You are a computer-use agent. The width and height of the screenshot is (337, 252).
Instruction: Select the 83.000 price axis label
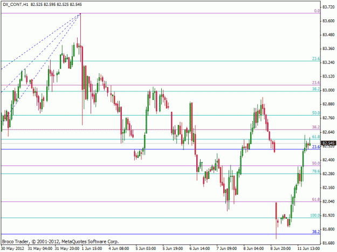pos(328,90)
